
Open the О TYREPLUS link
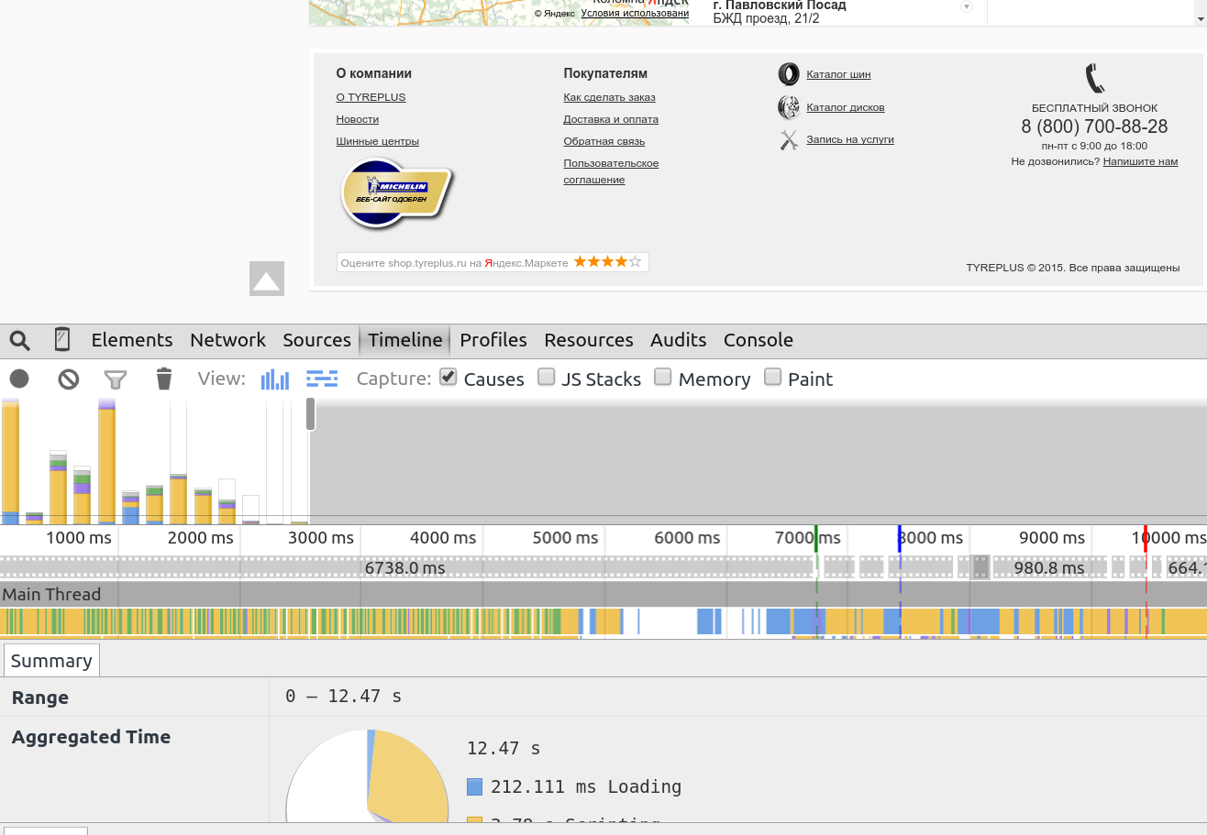click(371, 97)
